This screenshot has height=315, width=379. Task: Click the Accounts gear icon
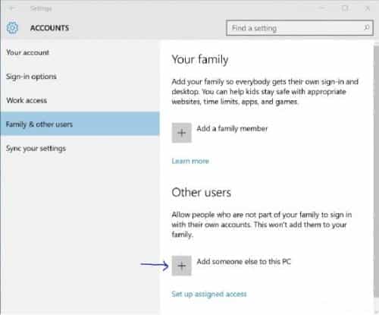click(12, 28)
